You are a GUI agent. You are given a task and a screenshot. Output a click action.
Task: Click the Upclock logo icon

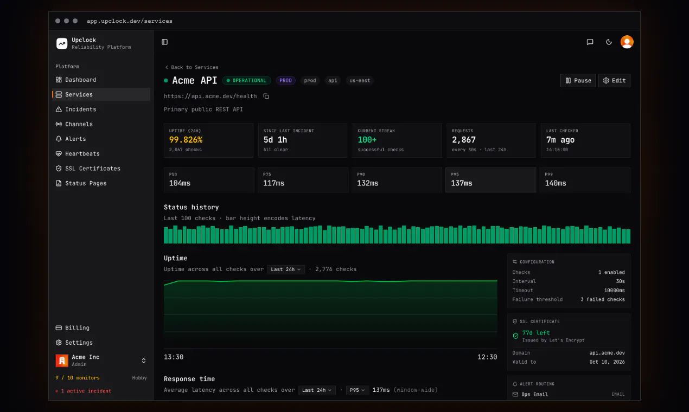[x=62, y=43]
